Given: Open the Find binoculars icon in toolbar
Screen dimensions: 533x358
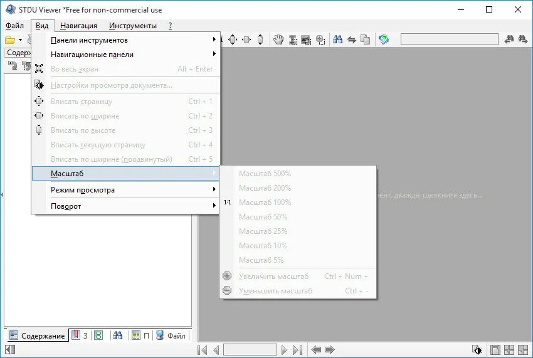Looking at the screenshot, I should coord(337,39).
